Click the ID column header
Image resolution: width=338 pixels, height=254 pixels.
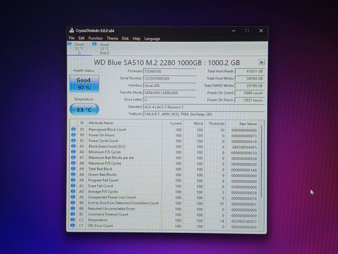coord(82,123)
